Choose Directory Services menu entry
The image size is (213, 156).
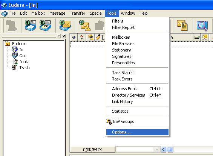pos(137,95)
